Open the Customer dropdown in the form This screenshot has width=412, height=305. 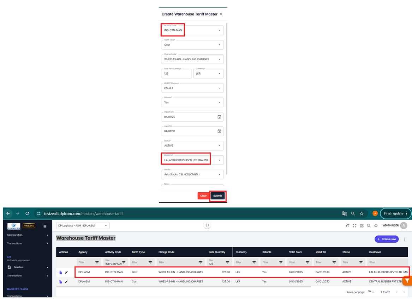point(192,160)
